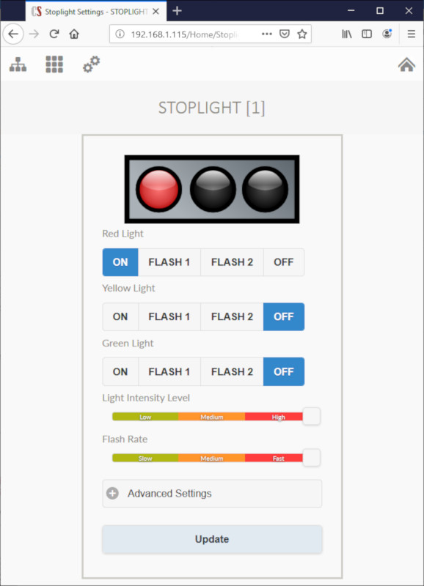Open the grid apps icon

(x=54, y=64)
